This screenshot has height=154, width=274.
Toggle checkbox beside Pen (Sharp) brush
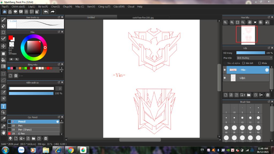9,130
